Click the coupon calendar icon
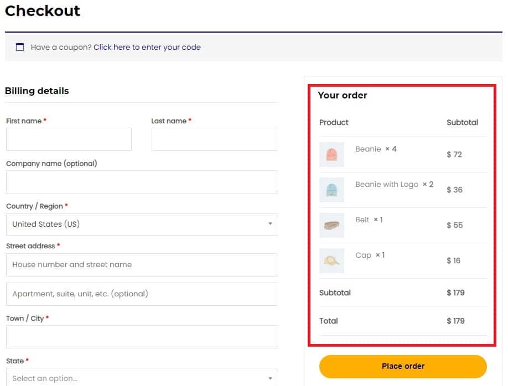This screenshot has height=386, width=508. point(20,47)
